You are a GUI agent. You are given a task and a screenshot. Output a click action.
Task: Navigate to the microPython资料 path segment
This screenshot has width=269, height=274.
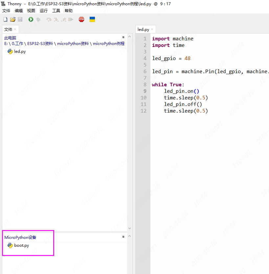[73, 44]
